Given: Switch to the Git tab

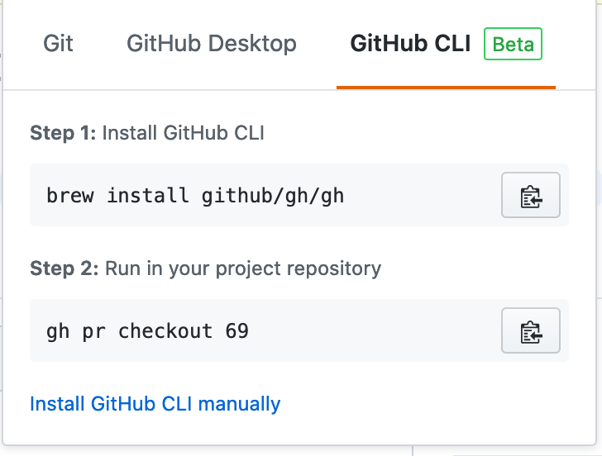Looking at the screenshot, I should [x=58, y=43].
